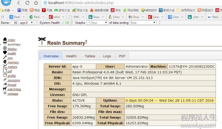Image resolution: width=222 pixels, height=129 pixels.
Task: Open the thread link
Action: click(12, 85)
